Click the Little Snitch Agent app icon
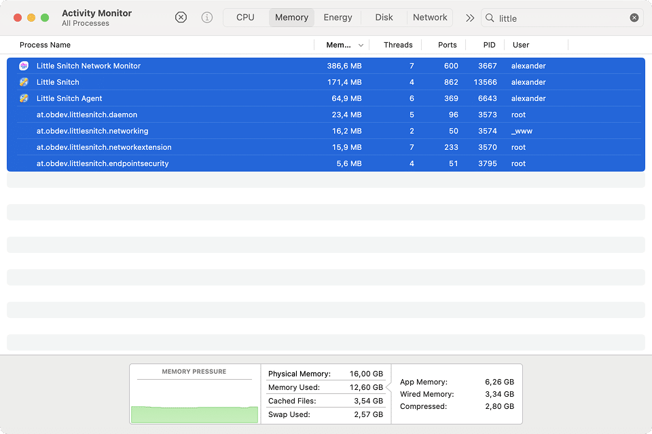The width and height of the screenshot is (652, 434). pyautogui.click(x=25, y=98)
